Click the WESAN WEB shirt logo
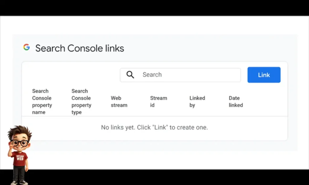Screen dimensions: 309x185 tap(20, 158)
